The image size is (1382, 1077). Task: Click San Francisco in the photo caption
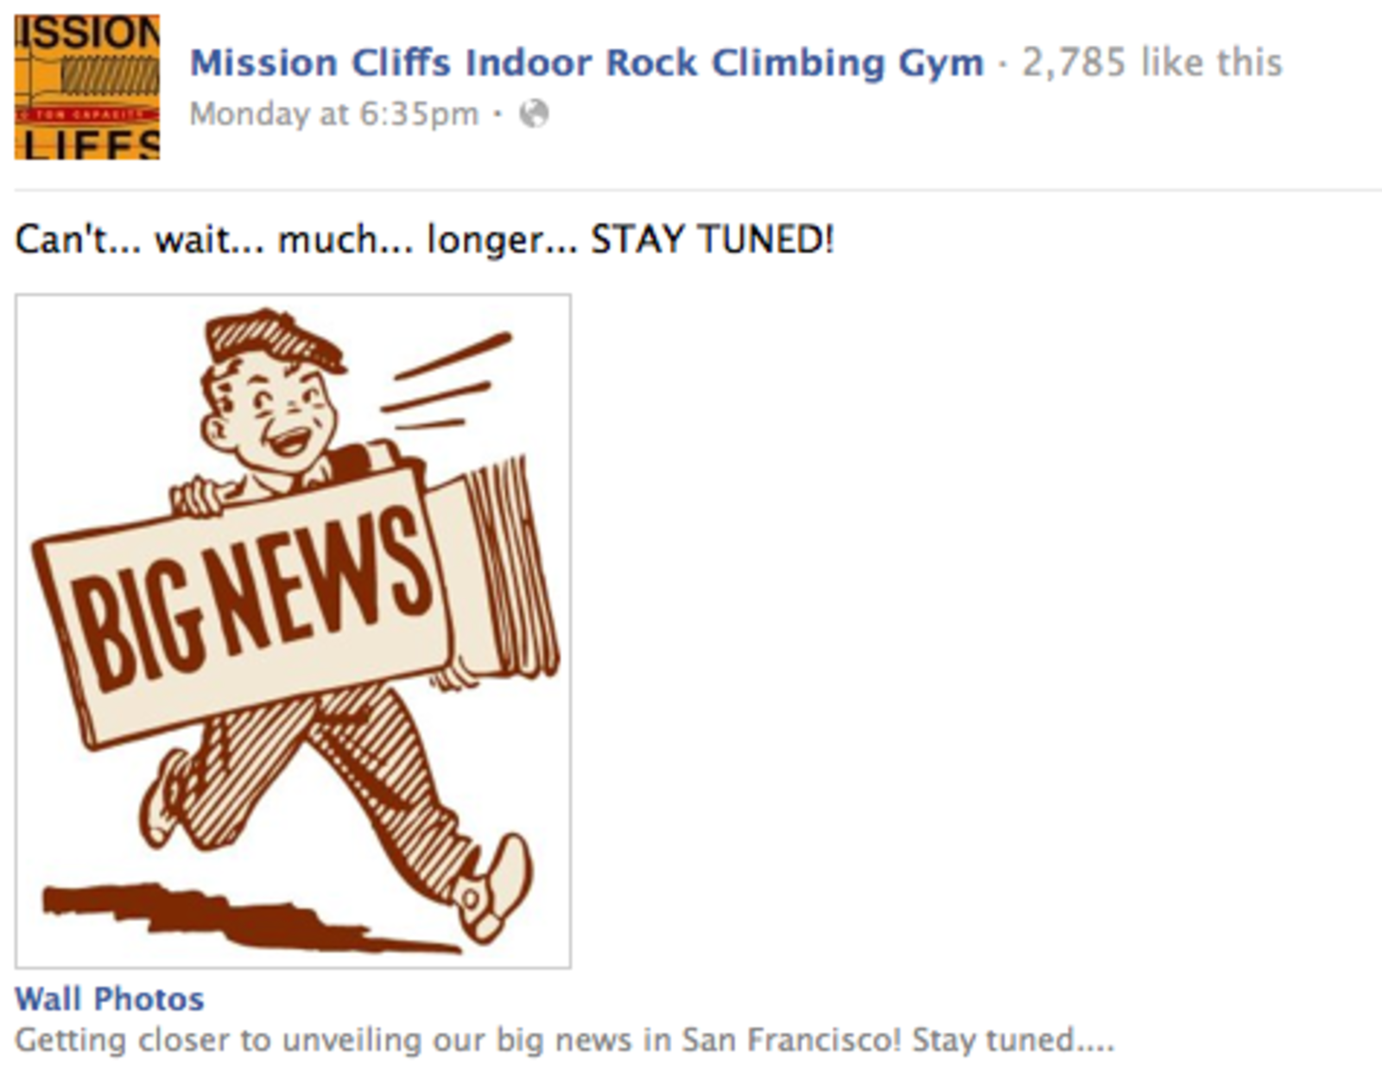tap(790, 1039)
